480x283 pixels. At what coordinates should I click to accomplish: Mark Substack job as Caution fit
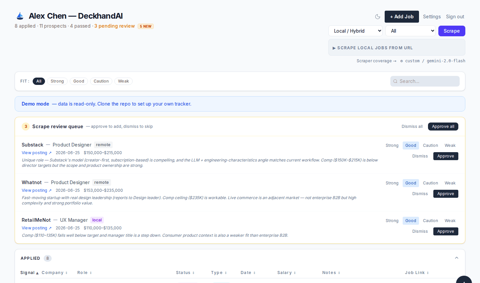430,145
